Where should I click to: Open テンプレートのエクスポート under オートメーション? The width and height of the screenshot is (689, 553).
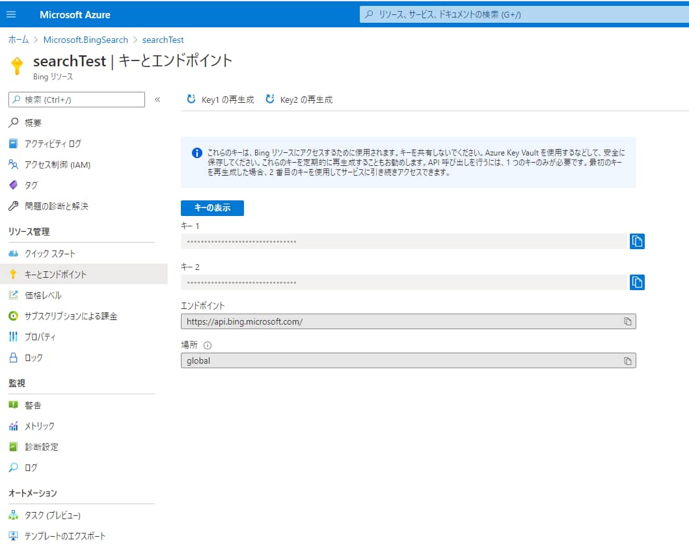[66, 535]
